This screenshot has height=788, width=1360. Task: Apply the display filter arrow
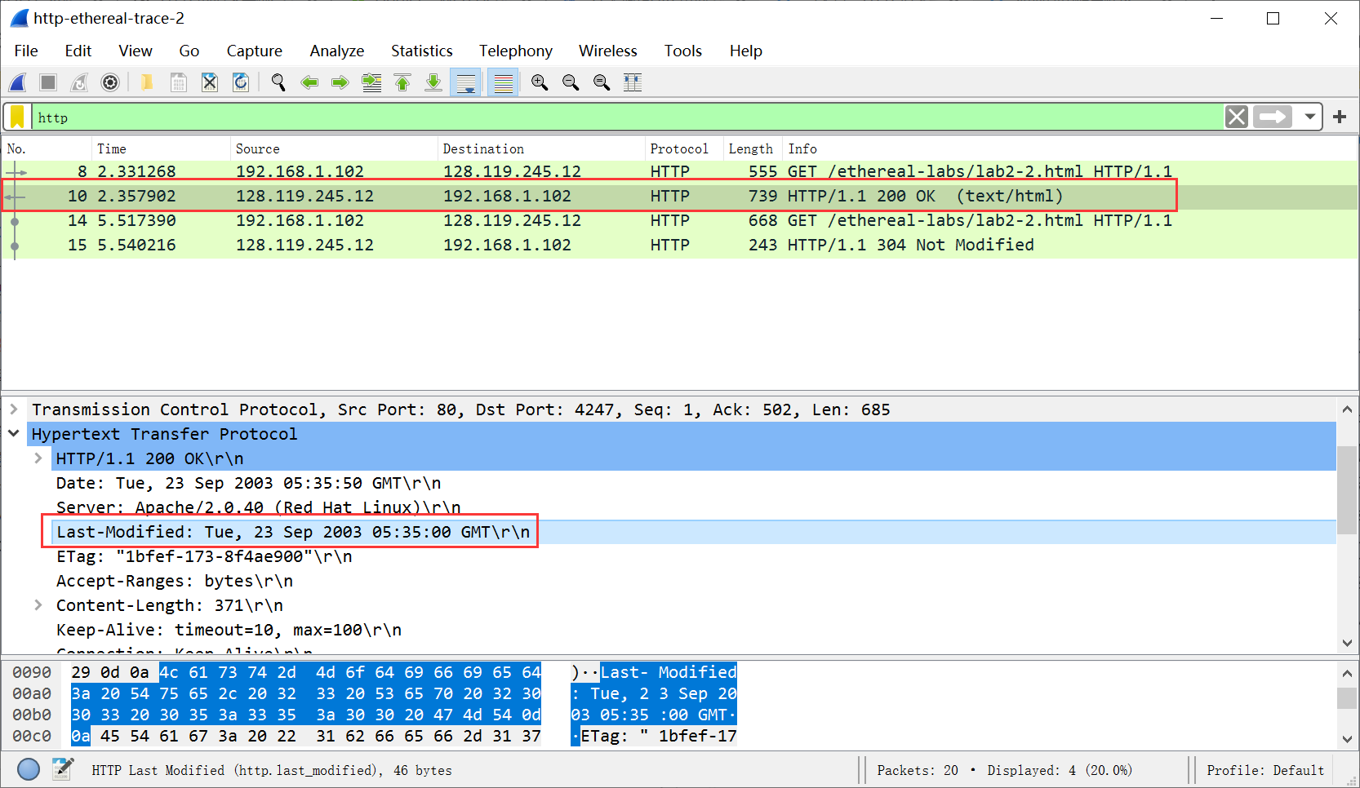[x=1273, y=117]
